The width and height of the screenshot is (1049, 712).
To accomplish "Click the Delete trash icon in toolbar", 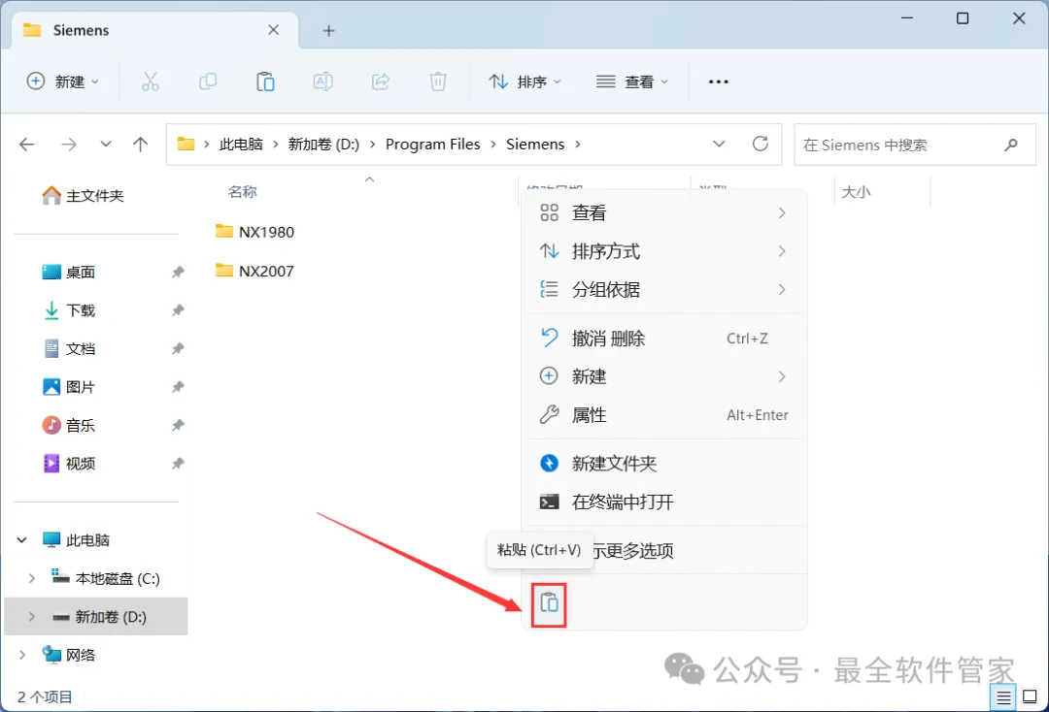I will [438, 81].
